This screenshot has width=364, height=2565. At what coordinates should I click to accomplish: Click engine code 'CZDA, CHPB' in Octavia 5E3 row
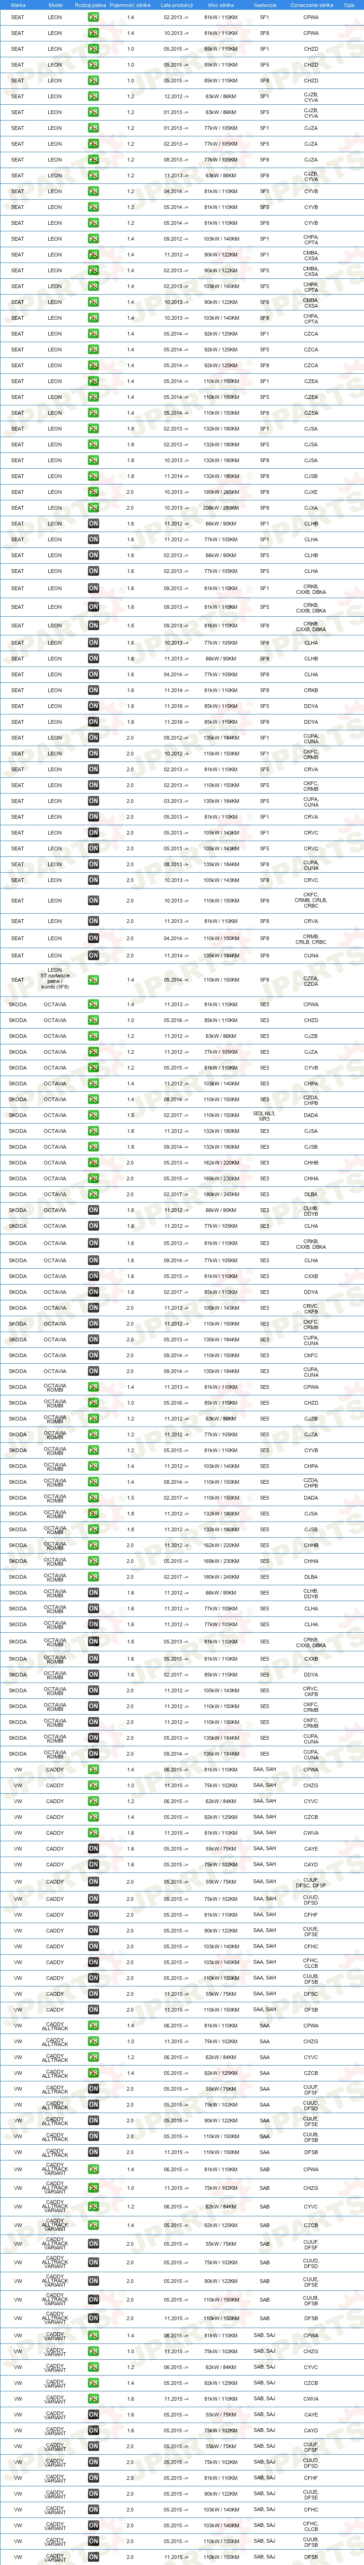311,1099
